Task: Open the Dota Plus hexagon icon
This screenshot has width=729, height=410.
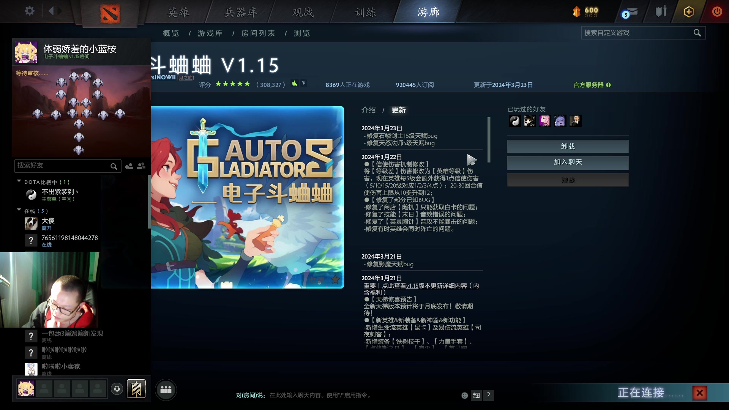Action: pos(689,12)
